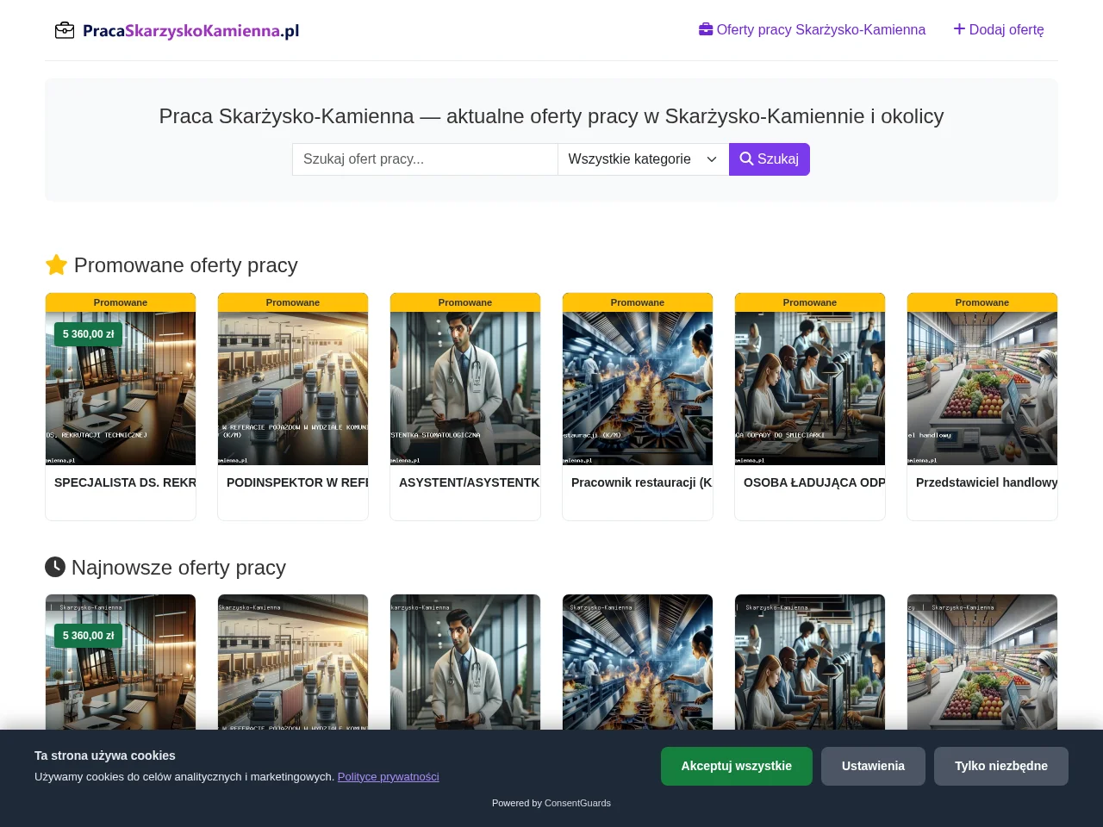Image resolution: width=1103 pixels, height=827 pixels.
Task: Open the Przedstawiciel handlowy offer title
Action: pyautogui.click(x=987, y=482)
